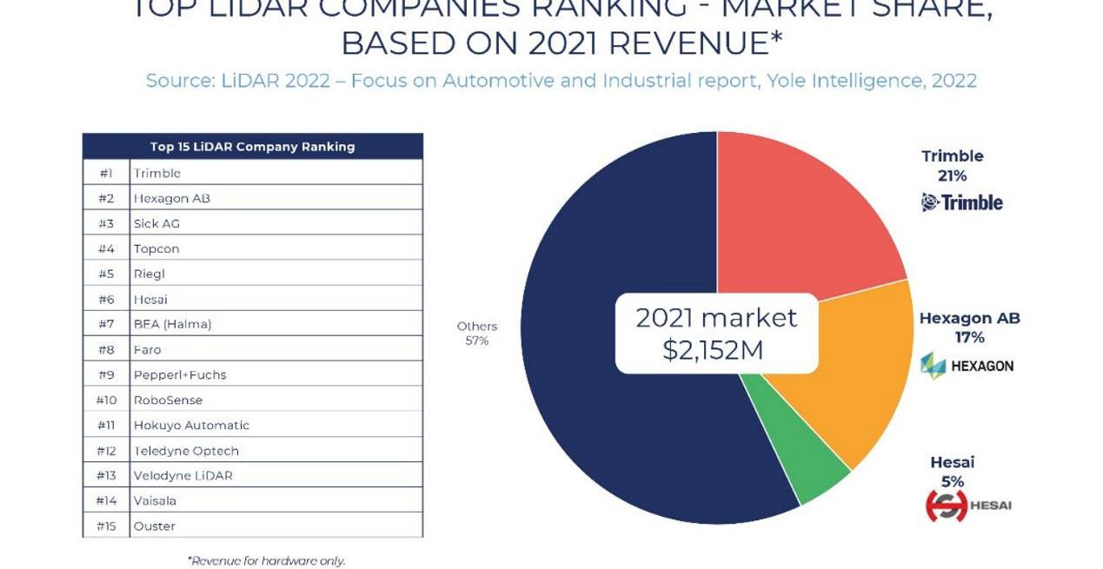Click the Hexagon logo icon
The width and height of the screenshot is (1103, 569).
click(933, 365)
